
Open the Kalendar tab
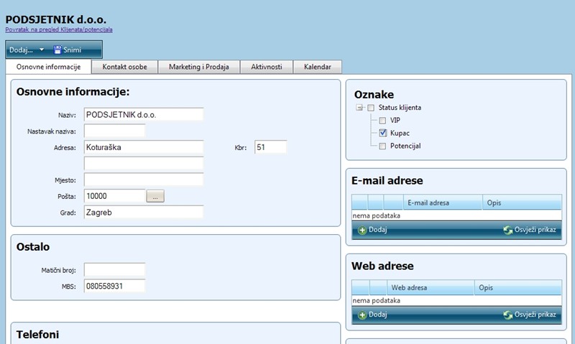pyautogui.click(x=318, y=67)
